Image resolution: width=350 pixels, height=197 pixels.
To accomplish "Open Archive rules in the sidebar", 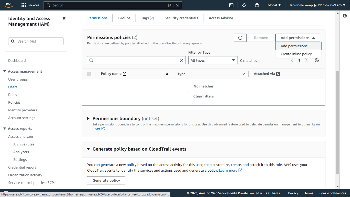I will [24, 144].
